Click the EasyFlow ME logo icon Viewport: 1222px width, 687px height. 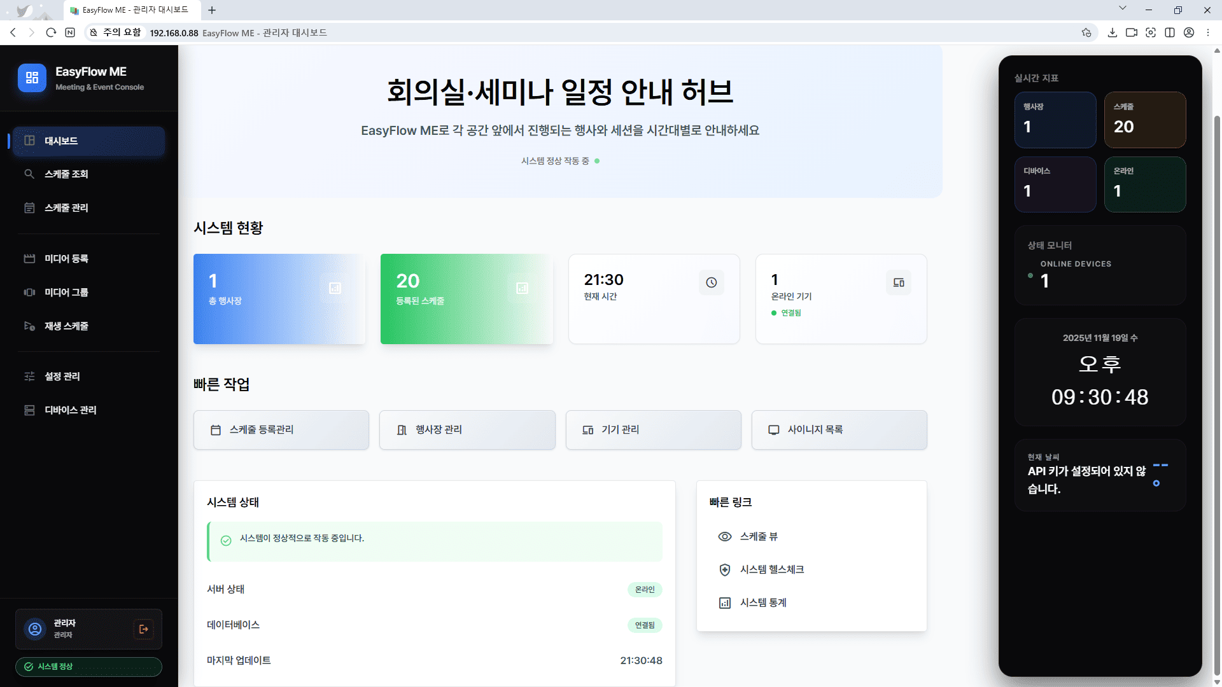[x=32, y=78]
